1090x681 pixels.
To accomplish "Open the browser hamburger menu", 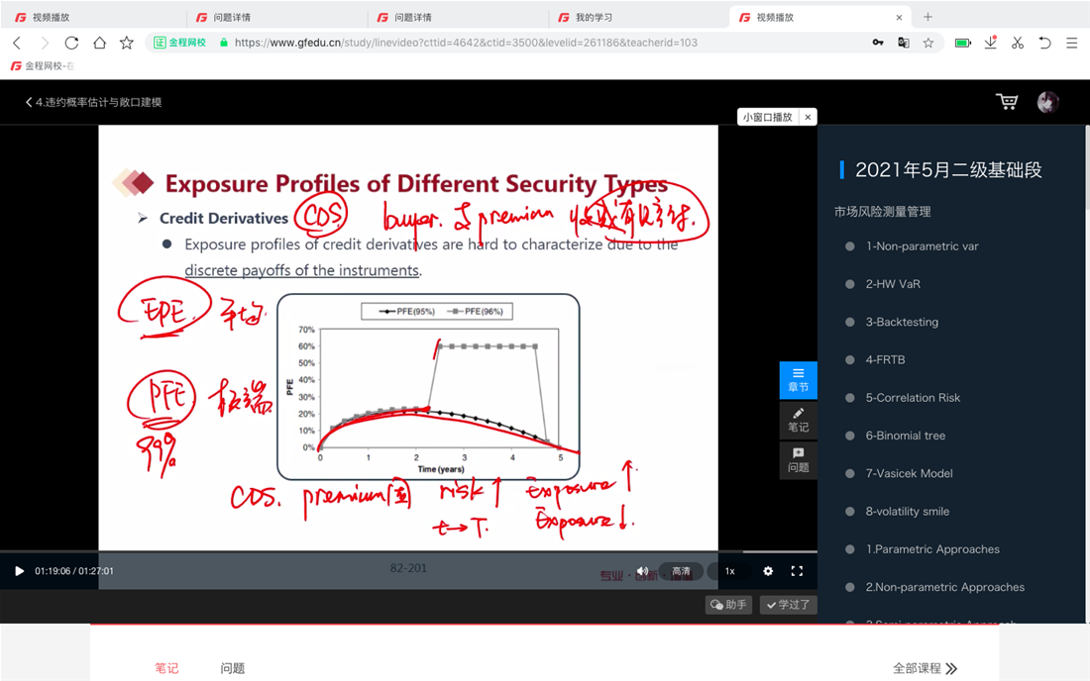I will 1071,43.
